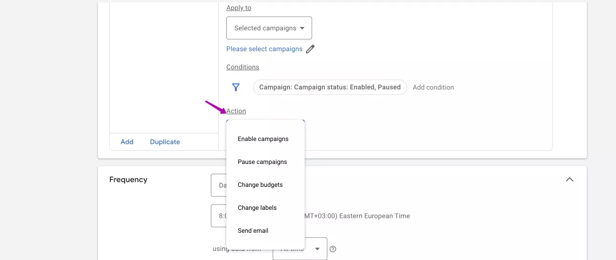Image resolution: width=616 pixels, height=260 pixels.
Task: Click the Conditions label
Action: coord(243,67)
